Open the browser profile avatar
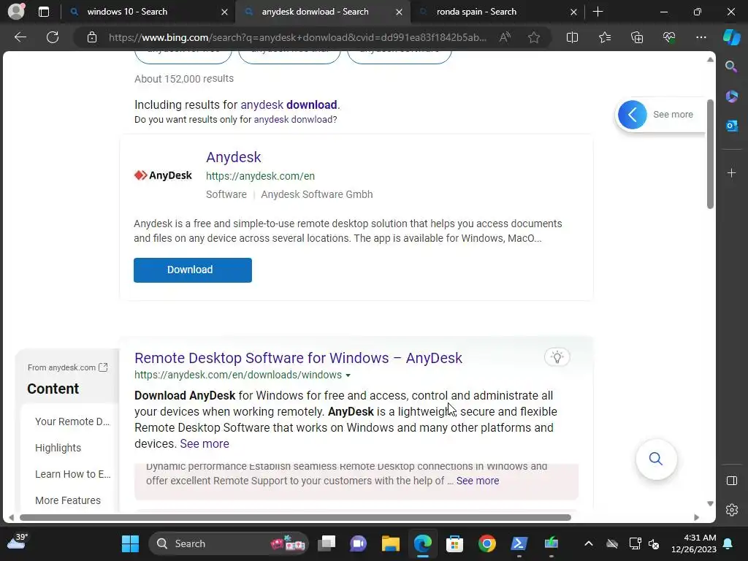The image size is (748, 561). point(16,12)
